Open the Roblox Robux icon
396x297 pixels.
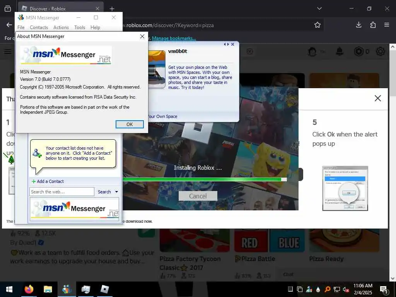[358, 51]
